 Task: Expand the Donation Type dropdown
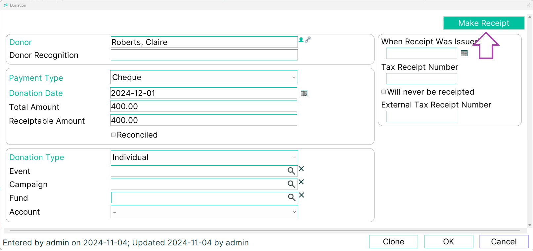[204, 157]
